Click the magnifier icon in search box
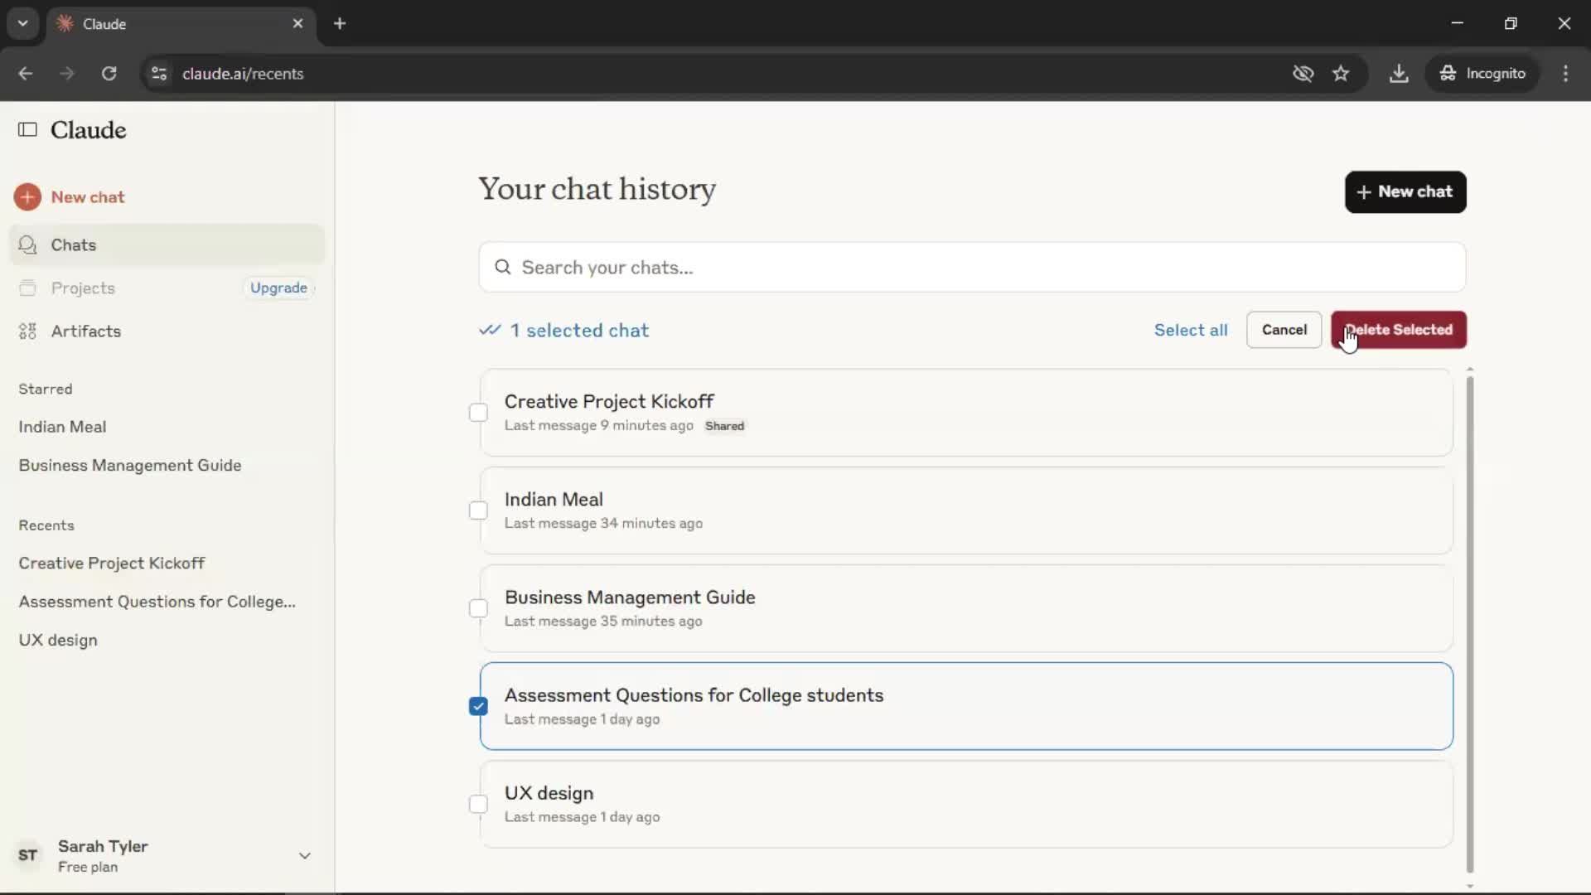The height and width of the screenshot is (895, 1591). [502, 267]
